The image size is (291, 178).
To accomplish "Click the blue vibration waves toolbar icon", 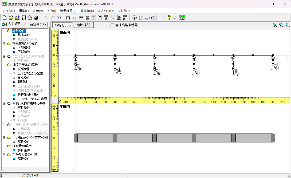I will pyautogui.click(x=154, y=18).
